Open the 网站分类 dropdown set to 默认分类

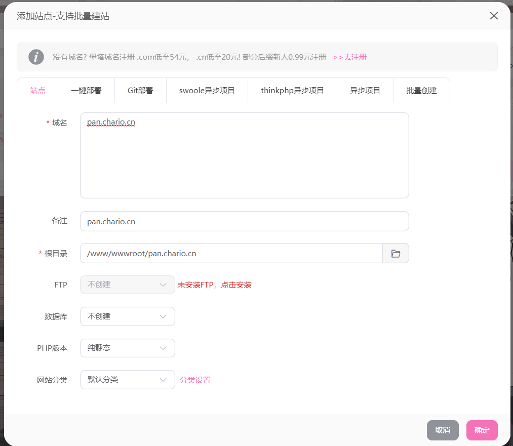pos(127,379)
